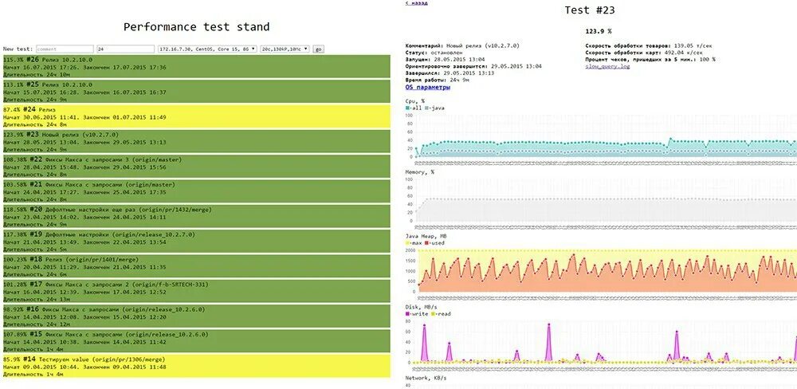Open yellow test #14 Тестируем value
Screen dimensions: 797x389
coord(196,366)
